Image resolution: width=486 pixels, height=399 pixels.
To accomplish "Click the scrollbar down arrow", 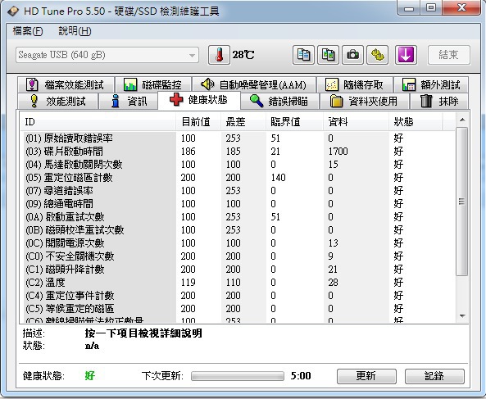I will click(462, 316).
